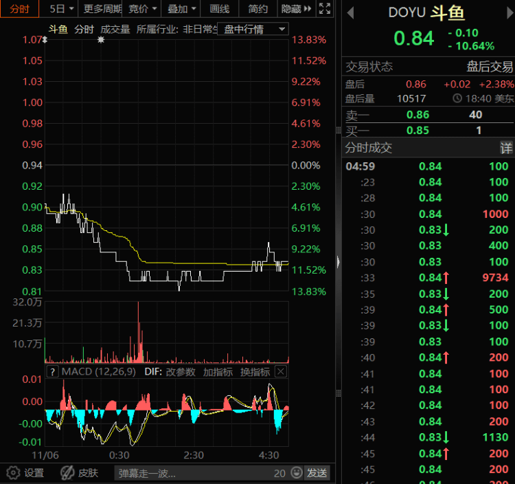This screenshot has width=515, height=484.
Task: Click the upper panel resize grip handle
Action: (x=339, y=130)
